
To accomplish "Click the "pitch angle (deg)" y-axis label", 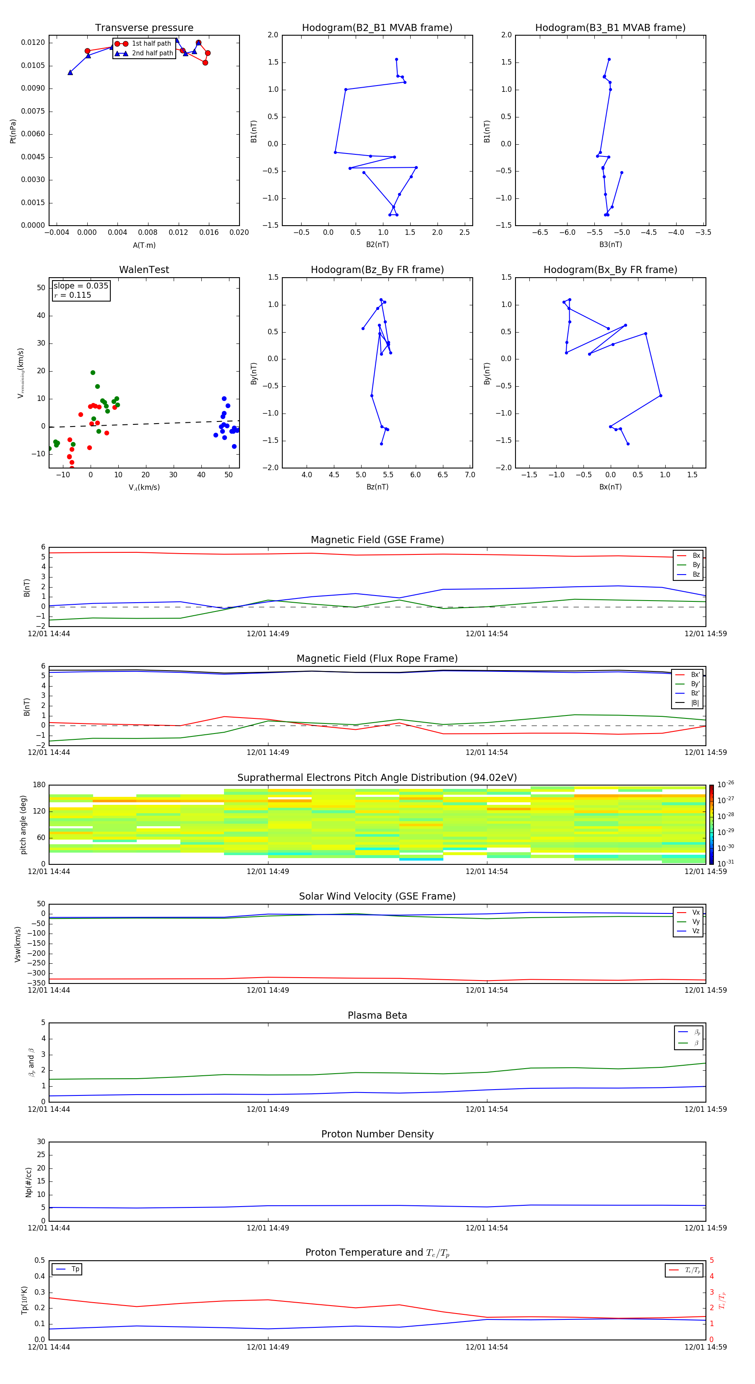I will [23, 825].
